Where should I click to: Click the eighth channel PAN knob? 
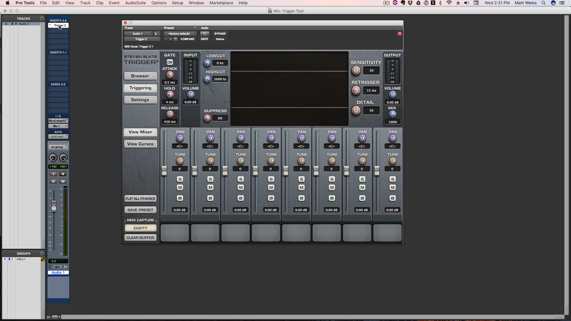point(393,139)
